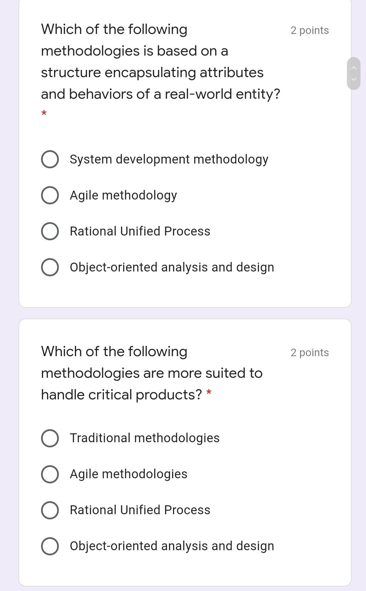Click the "2 points" label on the first question
Image resolution: width=366 pixels, height=591 pixels.
click(x=309, y=30)
